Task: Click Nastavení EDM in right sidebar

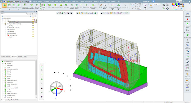Action: coord(188,88)
